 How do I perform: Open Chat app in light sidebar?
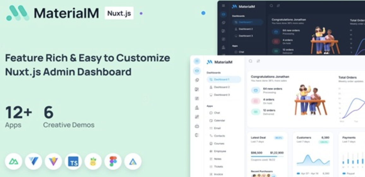215,113
